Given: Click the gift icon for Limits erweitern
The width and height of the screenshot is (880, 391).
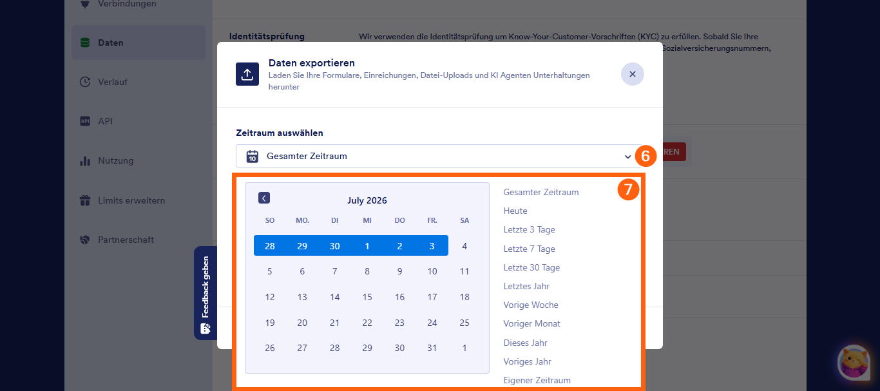Looking at the screenshot, I should click(x=84, y=200).
